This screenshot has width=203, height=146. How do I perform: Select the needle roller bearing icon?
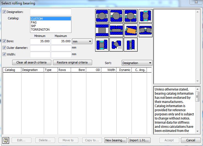116,30
